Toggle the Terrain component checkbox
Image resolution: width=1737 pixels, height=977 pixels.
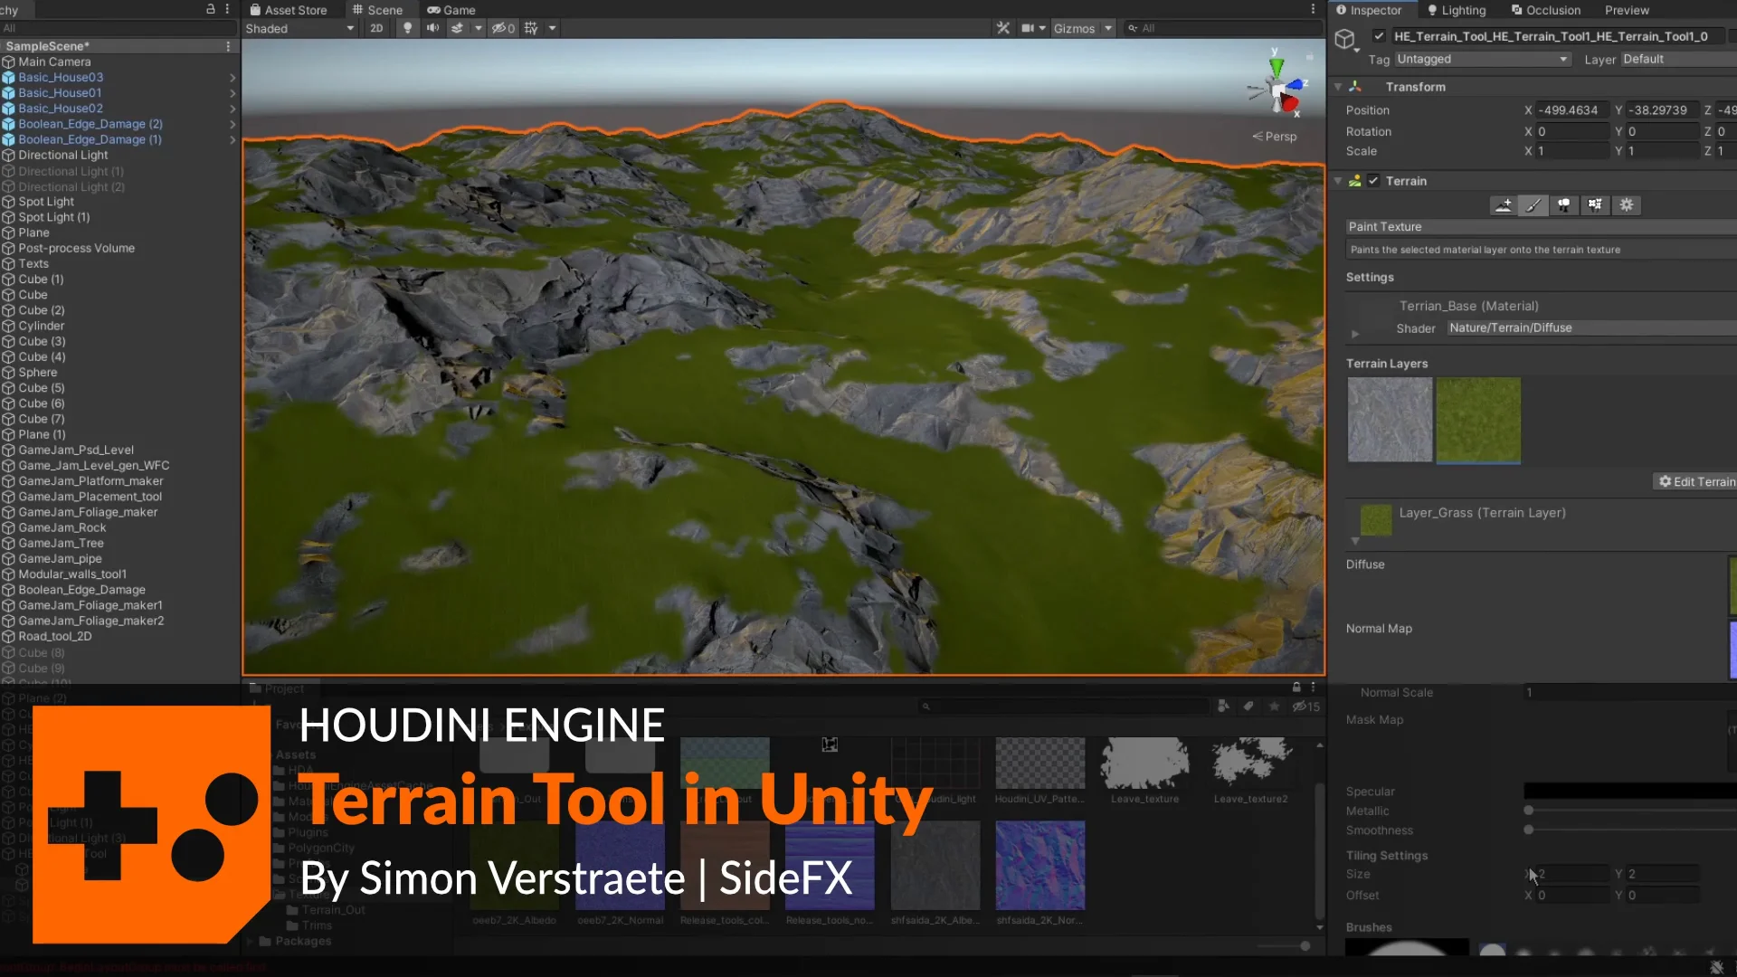point(1373,181)
